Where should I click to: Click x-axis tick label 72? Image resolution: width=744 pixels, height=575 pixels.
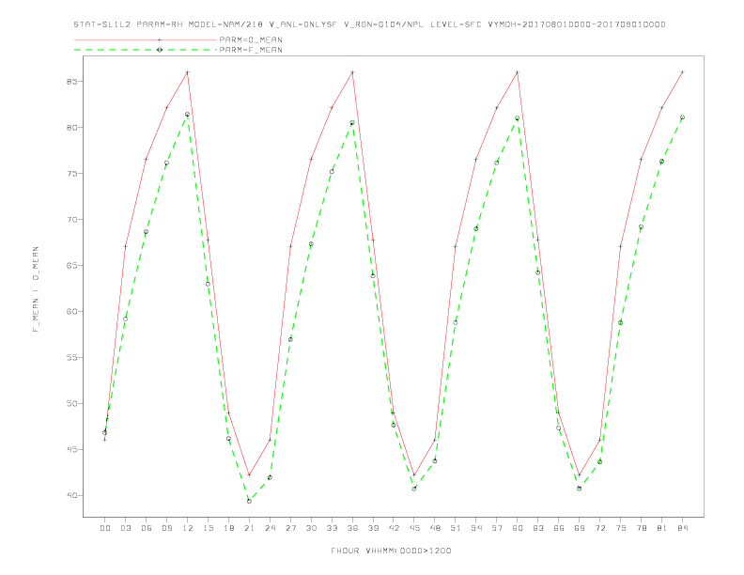click(x=599, y=528)
